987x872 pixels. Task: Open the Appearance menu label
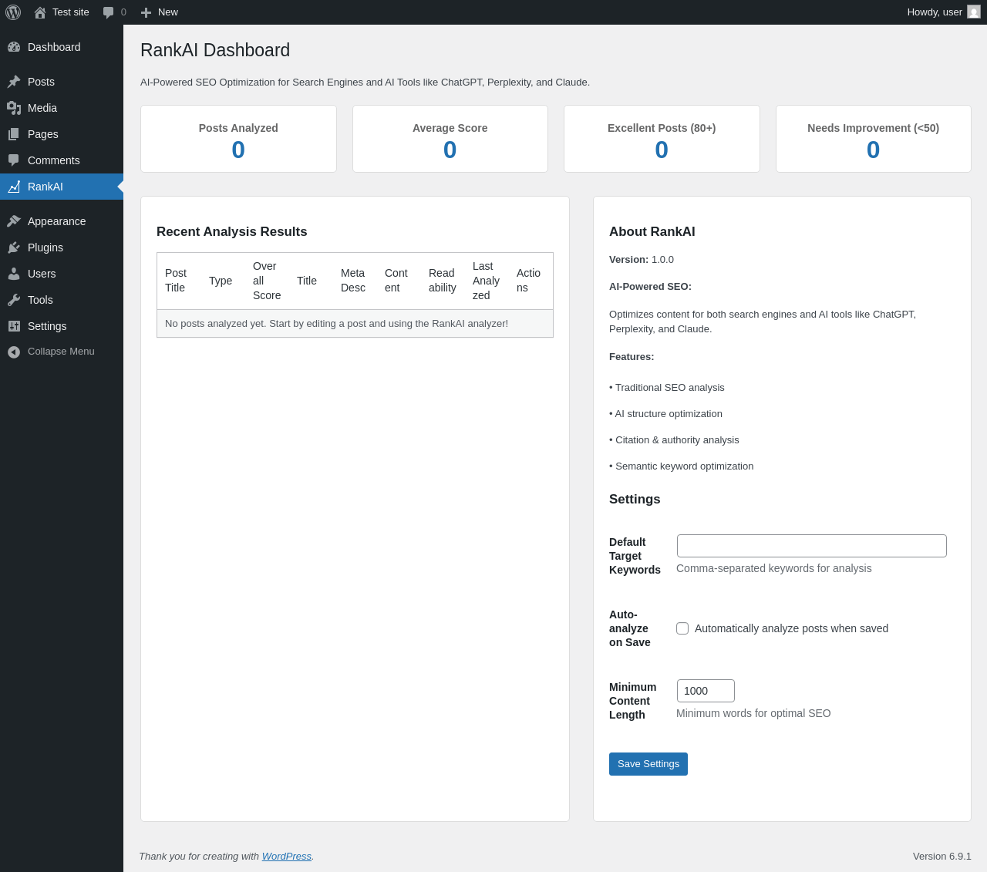tap(57, 221)
